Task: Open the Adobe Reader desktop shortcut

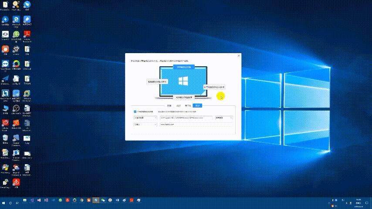Action: (27, 36)
